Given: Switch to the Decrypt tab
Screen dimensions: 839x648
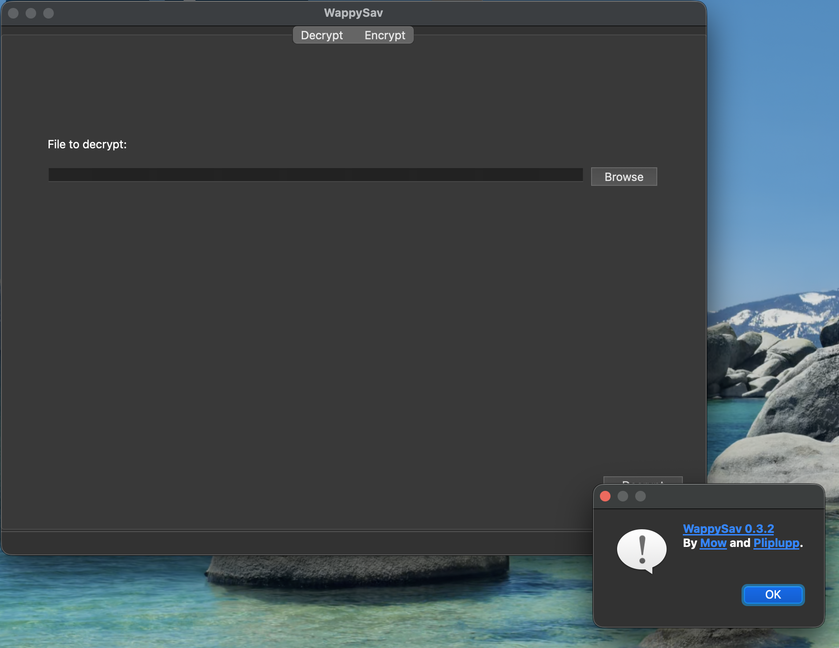Looking at the screenshot, I should (322, 35).
